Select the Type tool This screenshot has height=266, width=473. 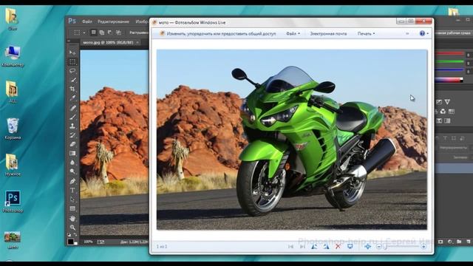coord(72,190)
